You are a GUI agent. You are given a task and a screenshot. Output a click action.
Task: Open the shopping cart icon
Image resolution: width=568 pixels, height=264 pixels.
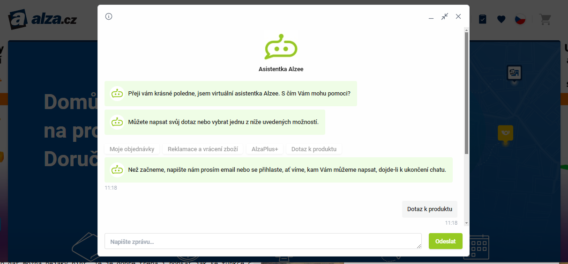pos(545,19)
